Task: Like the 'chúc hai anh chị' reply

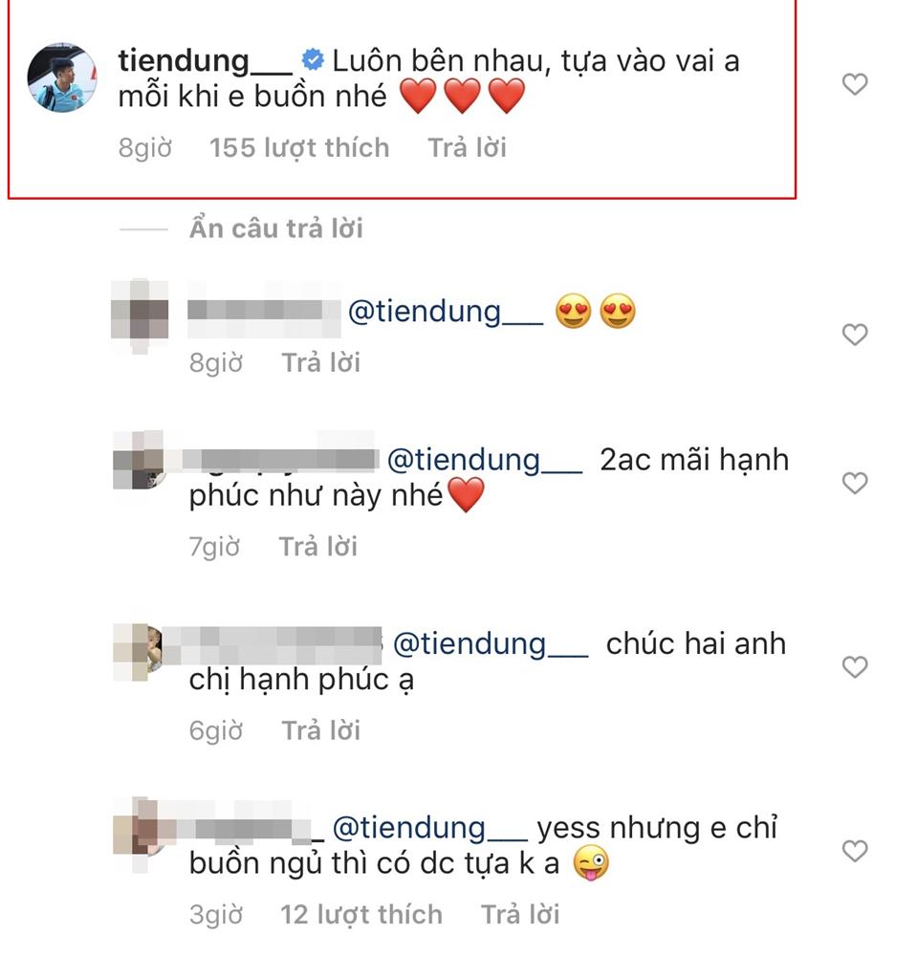Action: pyautogui.click(x=854, y=666)
